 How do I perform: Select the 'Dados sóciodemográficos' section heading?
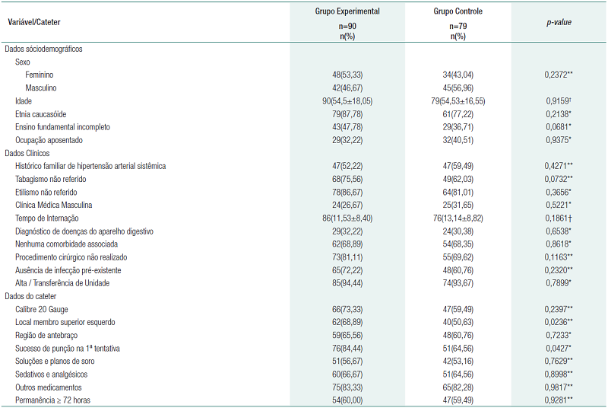tap(43, 49)
